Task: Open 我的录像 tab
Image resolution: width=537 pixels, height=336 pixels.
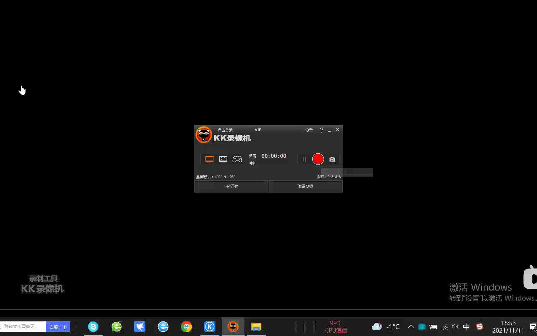Action: tap(231, 186)
